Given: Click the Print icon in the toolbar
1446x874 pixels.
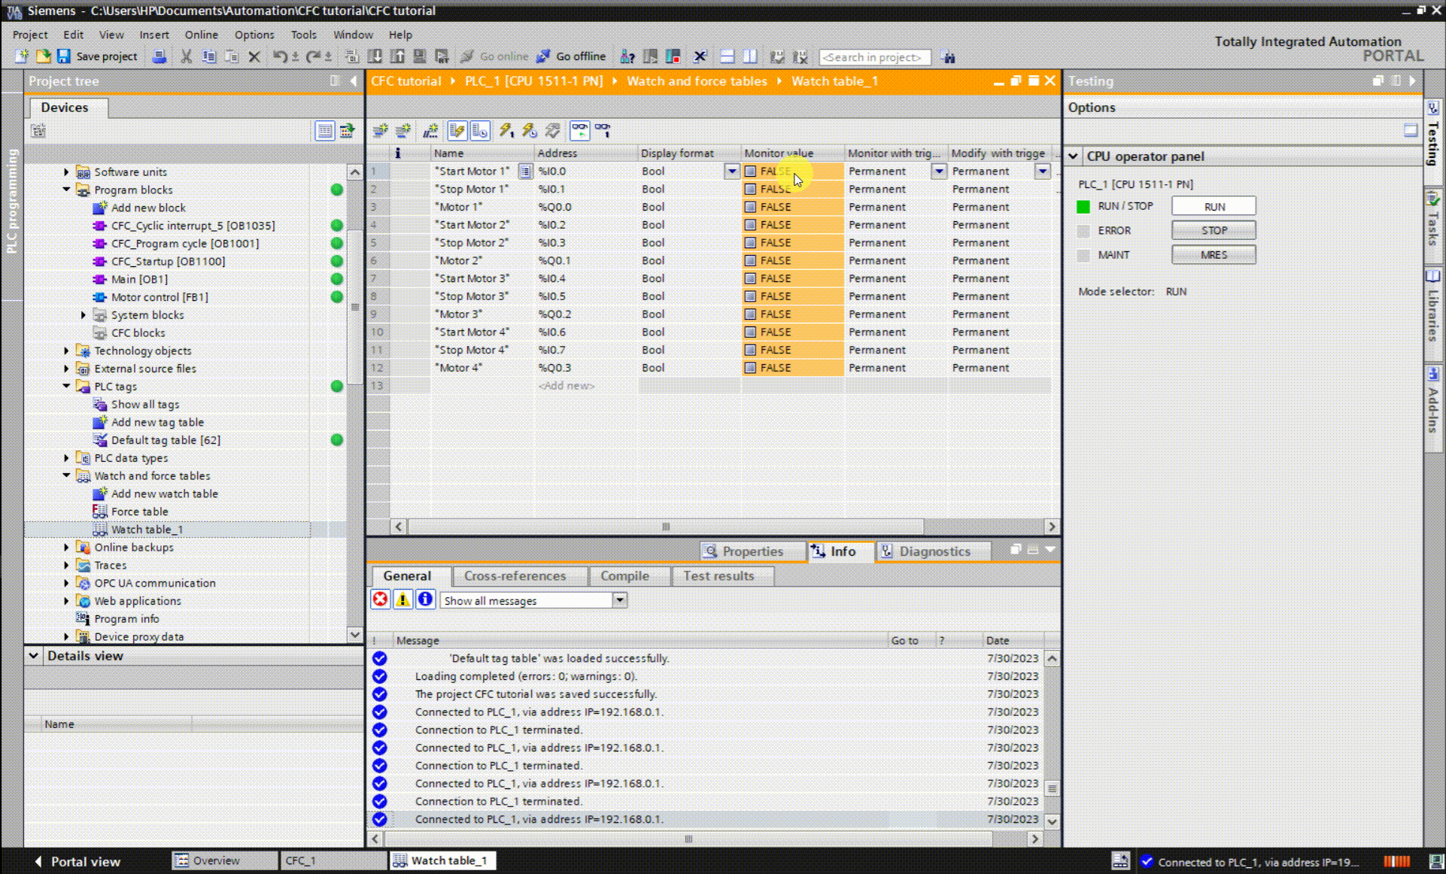Looking at the screenshot, I should [159, 56].
